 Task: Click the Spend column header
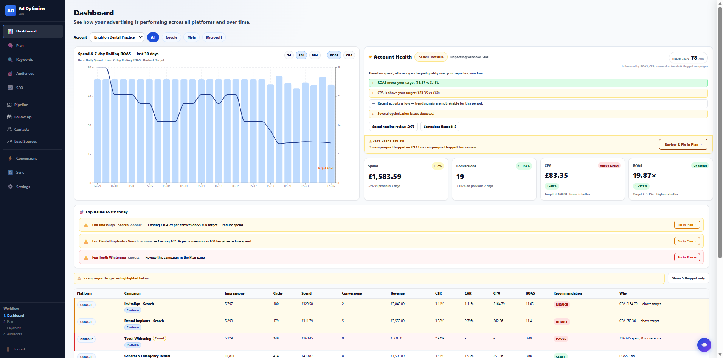coord(306,293)
